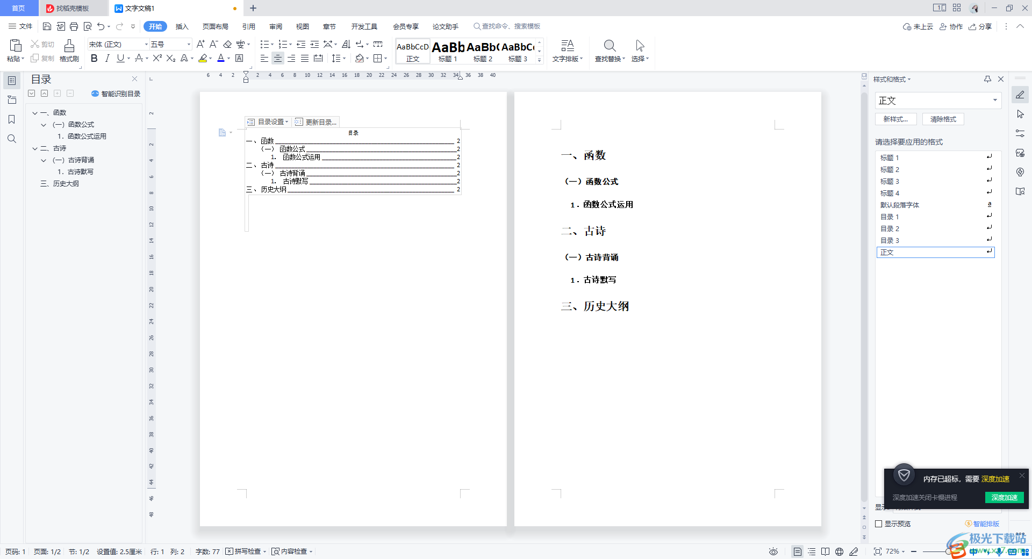Align text right

[x=291, y=58]
